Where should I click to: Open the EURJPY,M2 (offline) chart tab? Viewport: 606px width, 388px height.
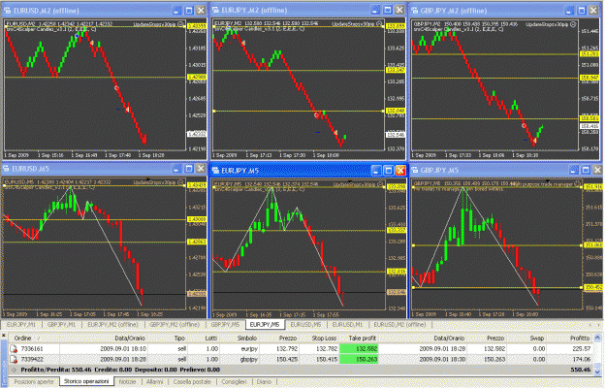(x=112, y=325)
